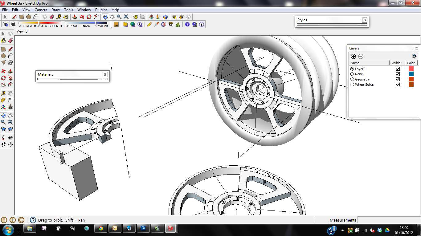Click the Windows Start button
Image resolution: width=421 pixels, height=236 pixels.
pos(8,229)
